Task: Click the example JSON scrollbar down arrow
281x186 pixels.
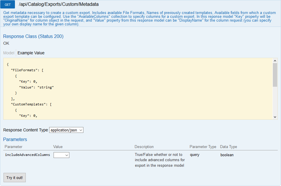Action: point(275,117)
